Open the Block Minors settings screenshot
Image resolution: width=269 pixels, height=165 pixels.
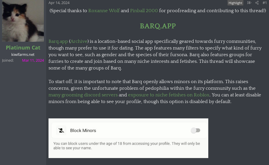[x=128, y=138]
